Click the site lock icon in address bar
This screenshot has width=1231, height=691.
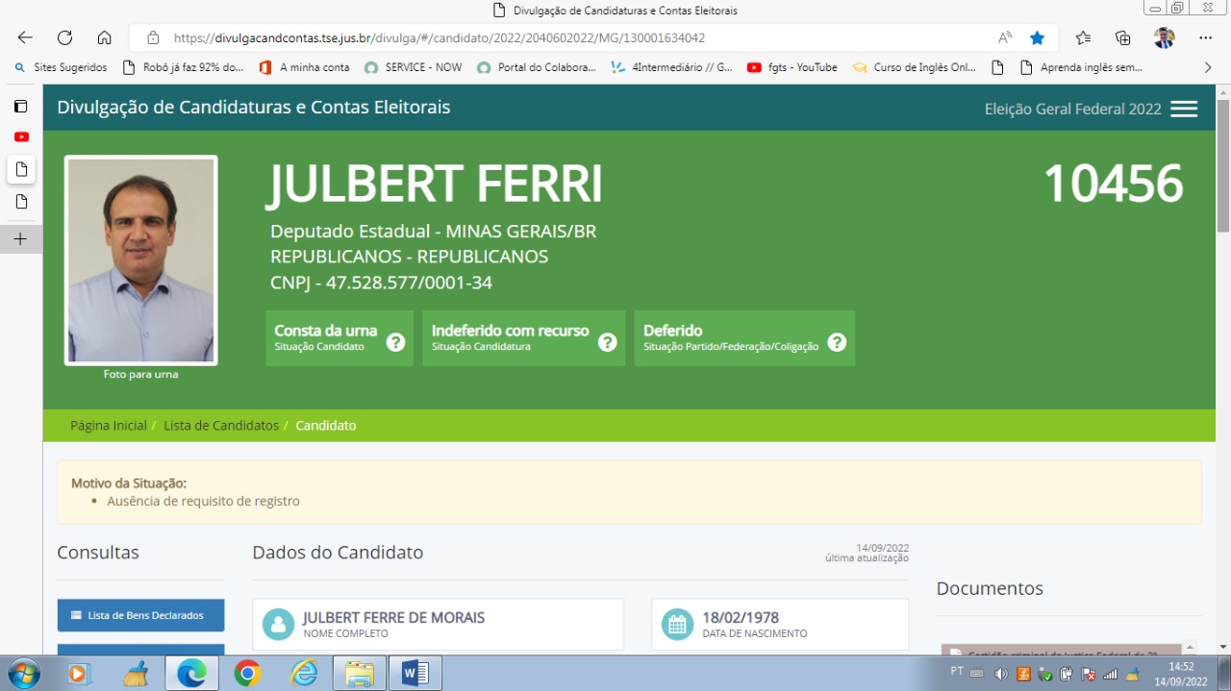click(153, 38)
